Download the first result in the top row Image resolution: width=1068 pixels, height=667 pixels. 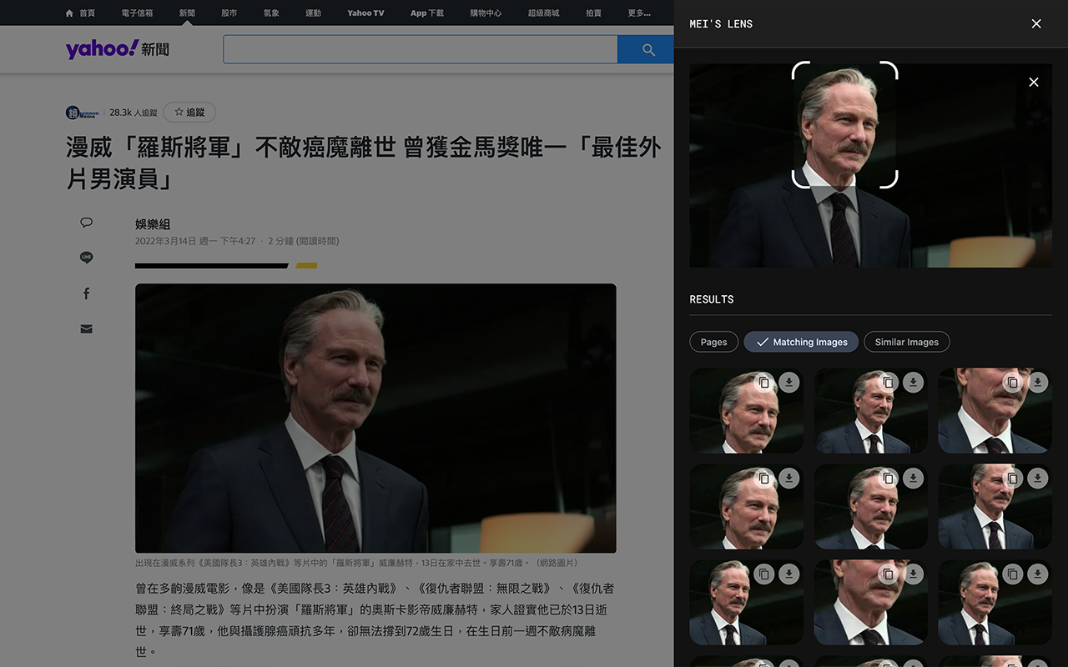coord(789,383)
